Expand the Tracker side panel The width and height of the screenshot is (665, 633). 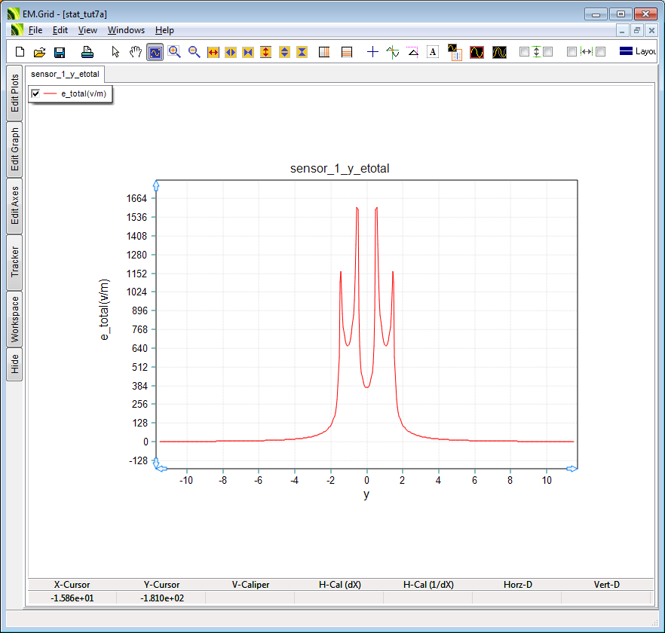coord(14,262)
